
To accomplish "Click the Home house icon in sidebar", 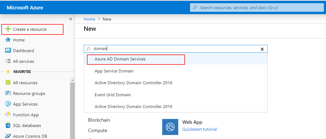I will coord(8,40).
